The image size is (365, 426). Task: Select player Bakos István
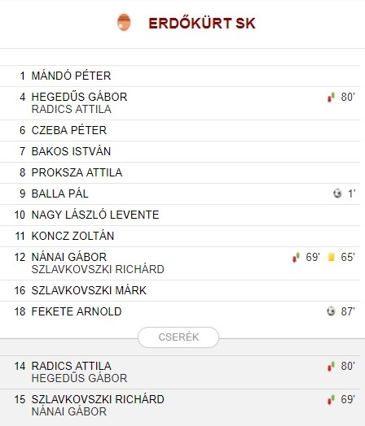tap(71, 151)
